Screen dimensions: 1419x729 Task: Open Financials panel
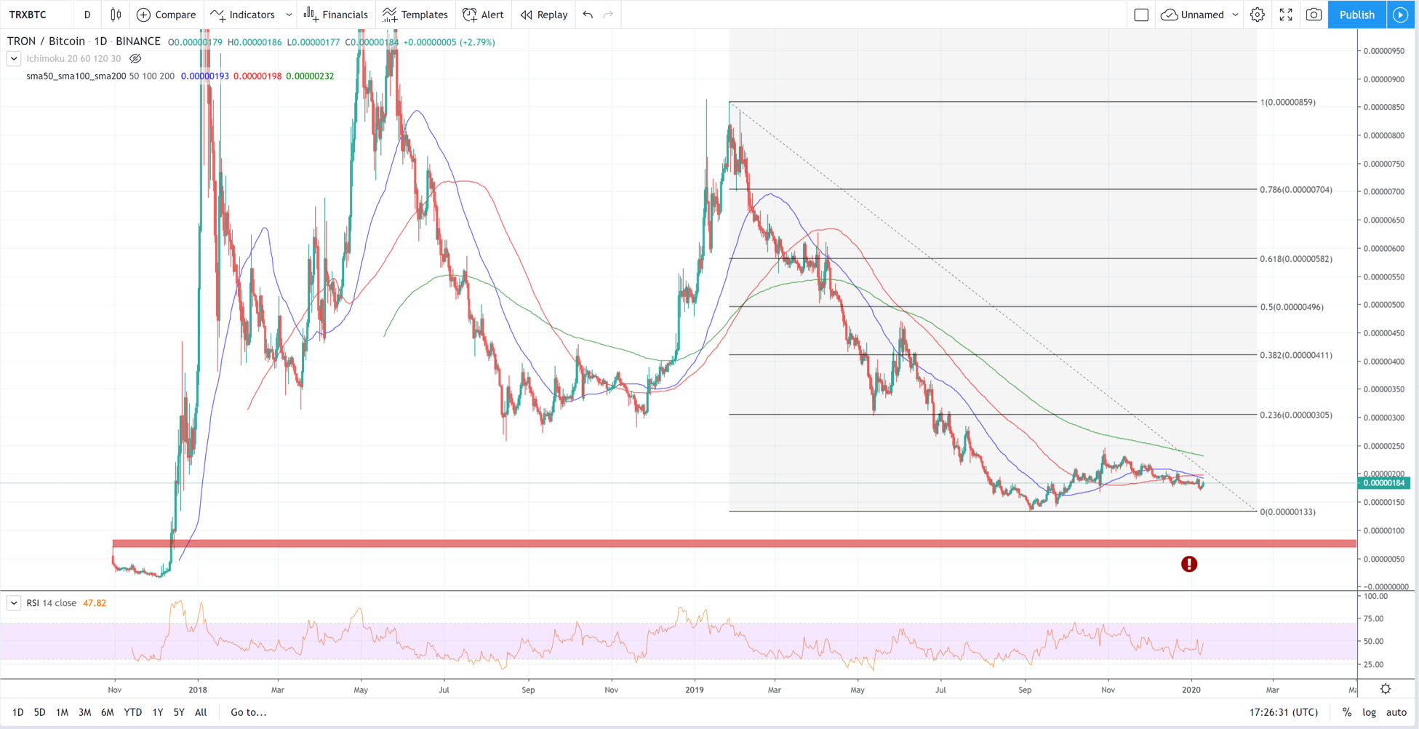(336, 15)
